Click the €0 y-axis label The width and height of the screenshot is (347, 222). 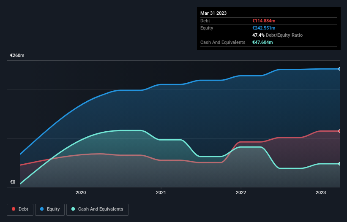pyautogui.click(x=13, y=182)
